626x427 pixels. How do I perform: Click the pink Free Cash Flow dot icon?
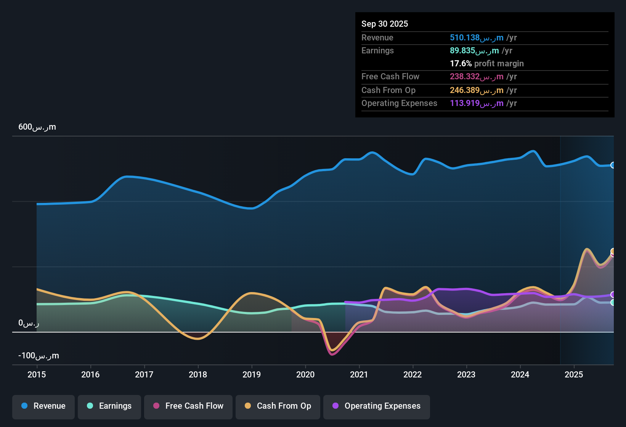[x=156, y=406]
